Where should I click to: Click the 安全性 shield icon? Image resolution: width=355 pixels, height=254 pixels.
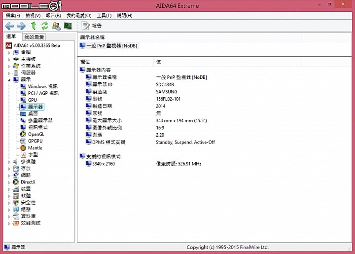coord(16,203)
